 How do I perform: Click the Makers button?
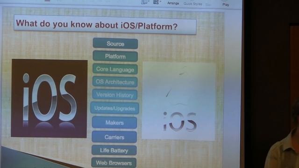tap(114, 122)
